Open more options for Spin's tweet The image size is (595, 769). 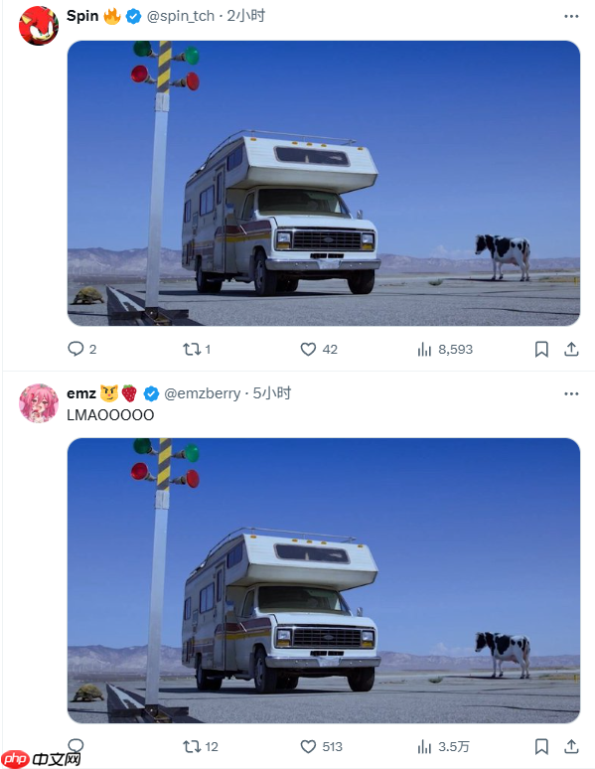571,16
